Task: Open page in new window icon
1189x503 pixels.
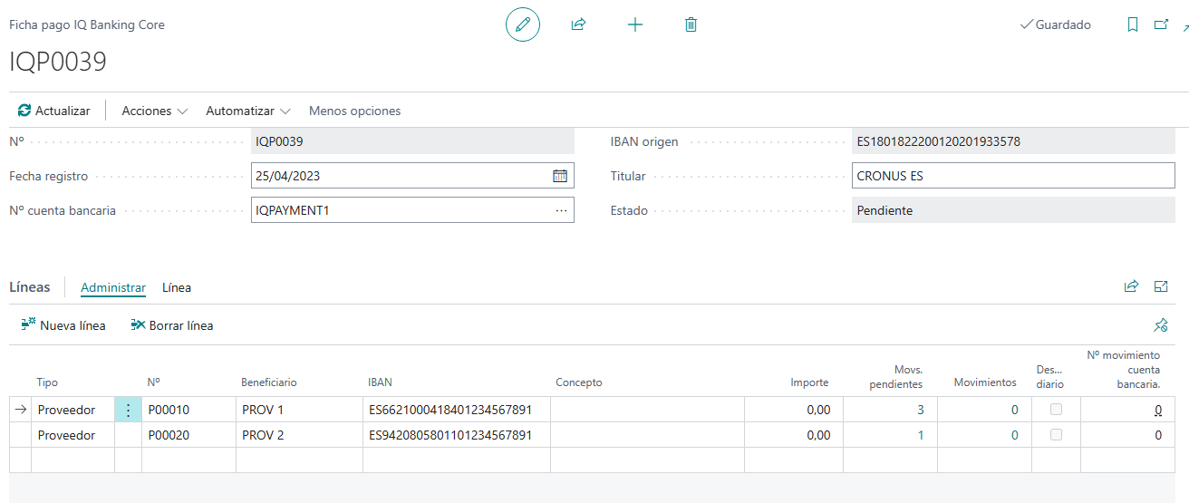Action: coord(1161,25)
